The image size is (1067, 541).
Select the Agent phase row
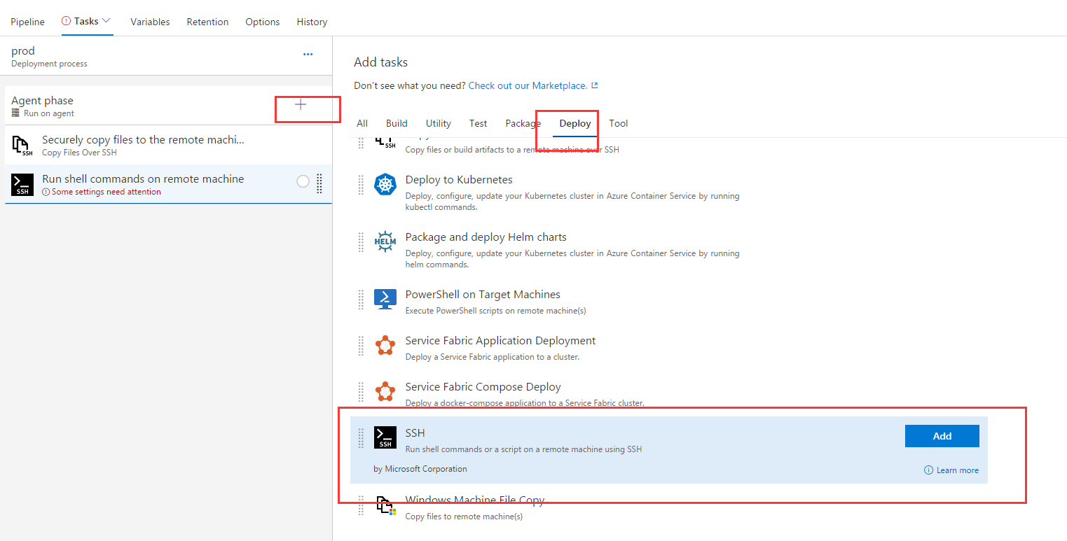click(x=168, y=106)
